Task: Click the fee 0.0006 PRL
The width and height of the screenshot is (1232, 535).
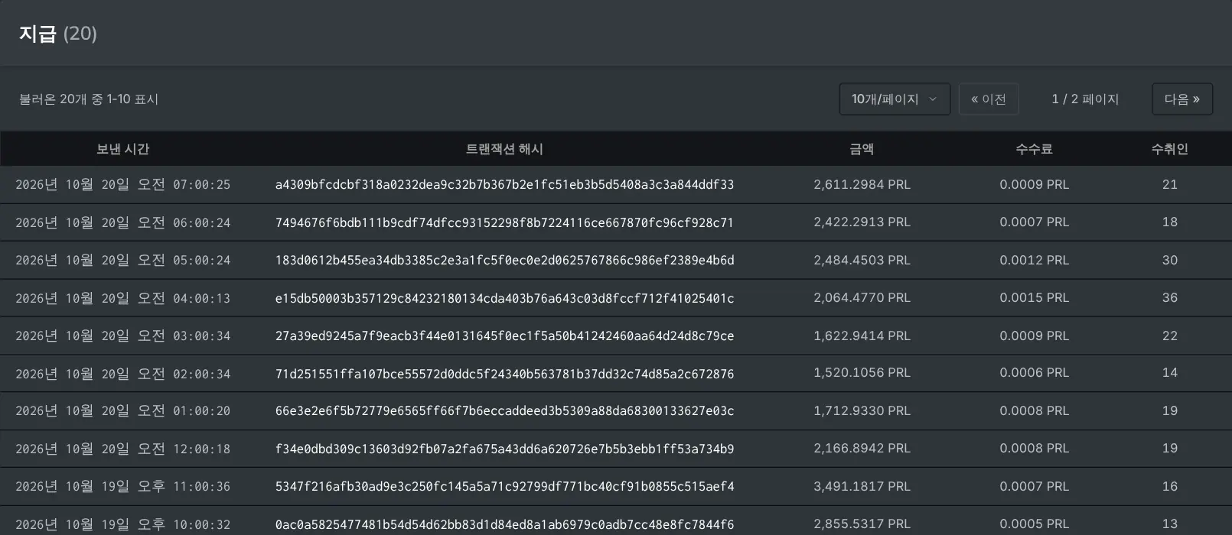Action: [1034, 372]
